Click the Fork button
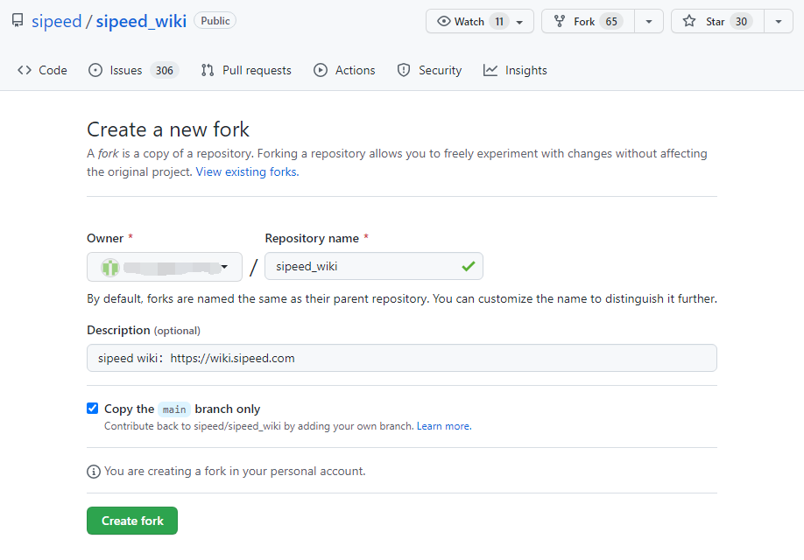The image size is (804, 560). 589,22
